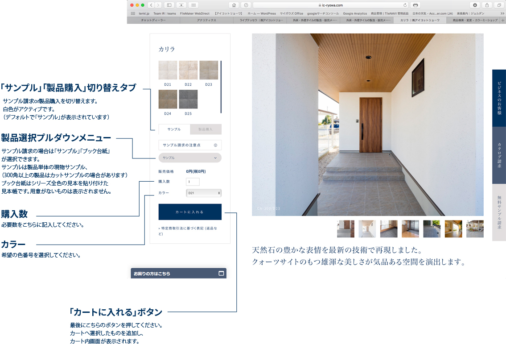Click the カートに入れる button

point(190,212)
